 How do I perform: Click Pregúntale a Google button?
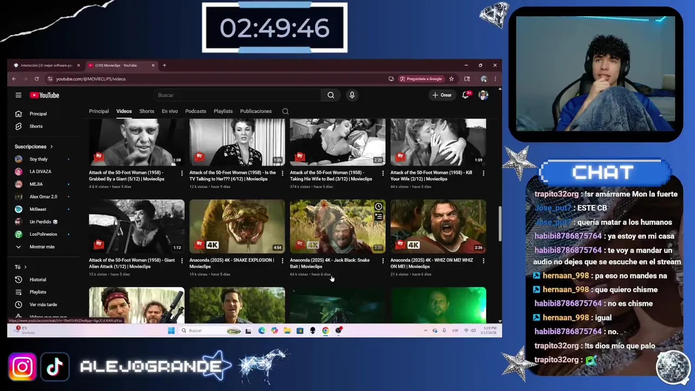tap(421, 79)
